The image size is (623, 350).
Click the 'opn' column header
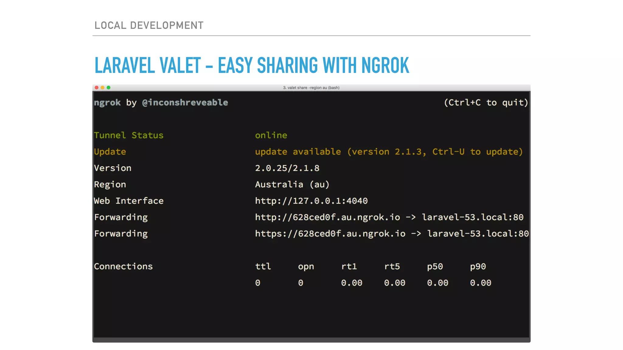[x=306, y=267]
